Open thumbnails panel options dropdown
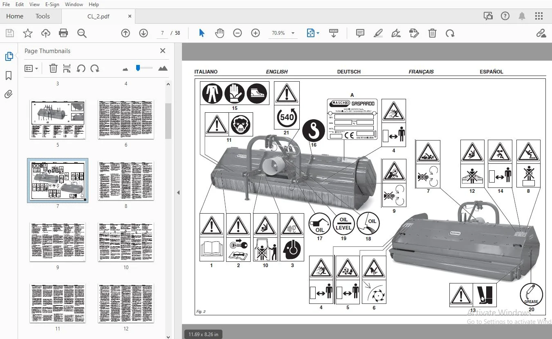 (31, 69)
